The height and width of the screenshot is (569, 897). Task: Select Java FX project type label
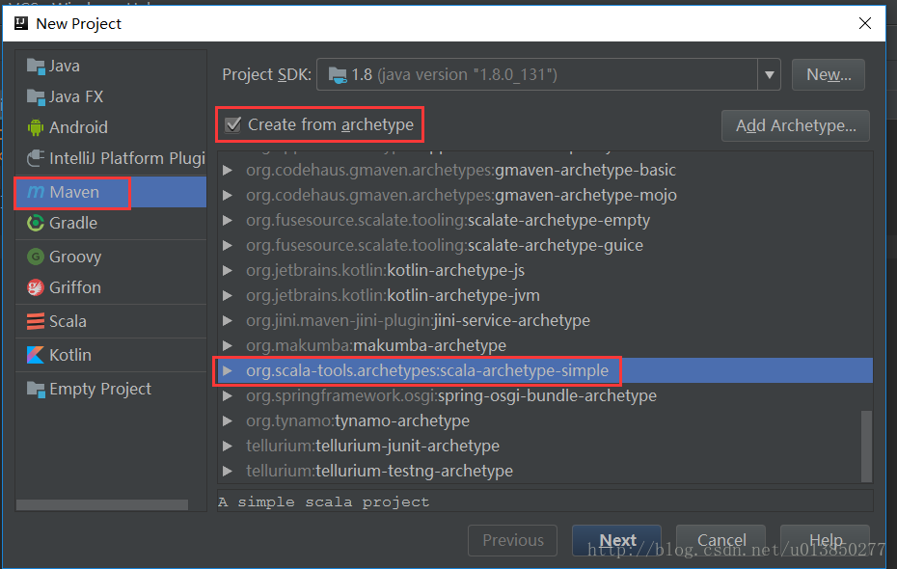(x=76, y=97)
